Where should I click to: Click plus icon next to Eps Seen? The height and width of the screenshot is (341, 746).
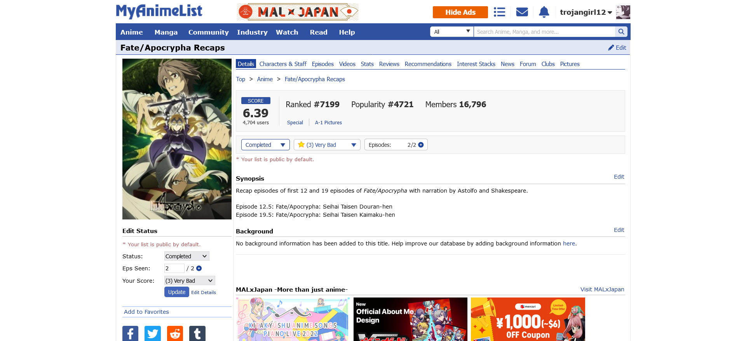199,268
